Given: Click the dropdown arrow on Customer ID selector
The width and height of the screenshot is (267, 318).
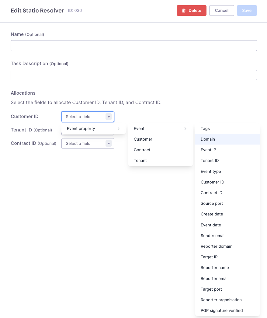Looking at the screenshot, I should pyautogui.click(x=109, y=117).
